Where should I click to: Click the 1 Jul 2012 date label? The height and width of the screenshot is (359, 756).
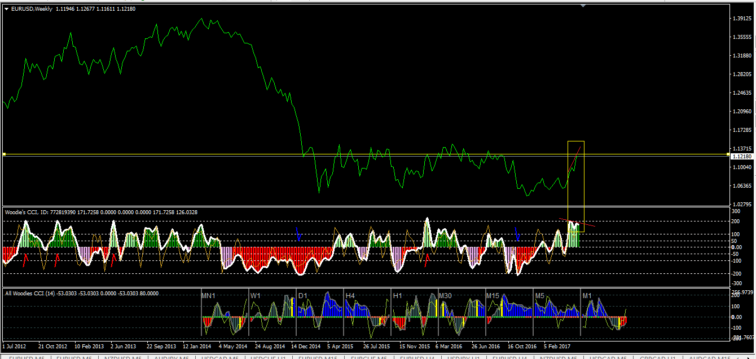[15, 346]
